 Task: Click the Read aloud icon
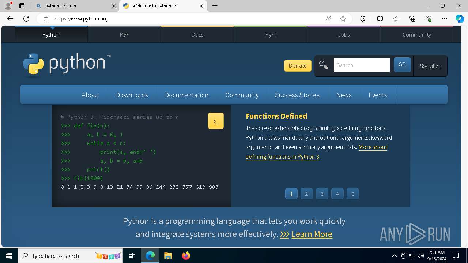pyautogui.click(x=328, y=19)
